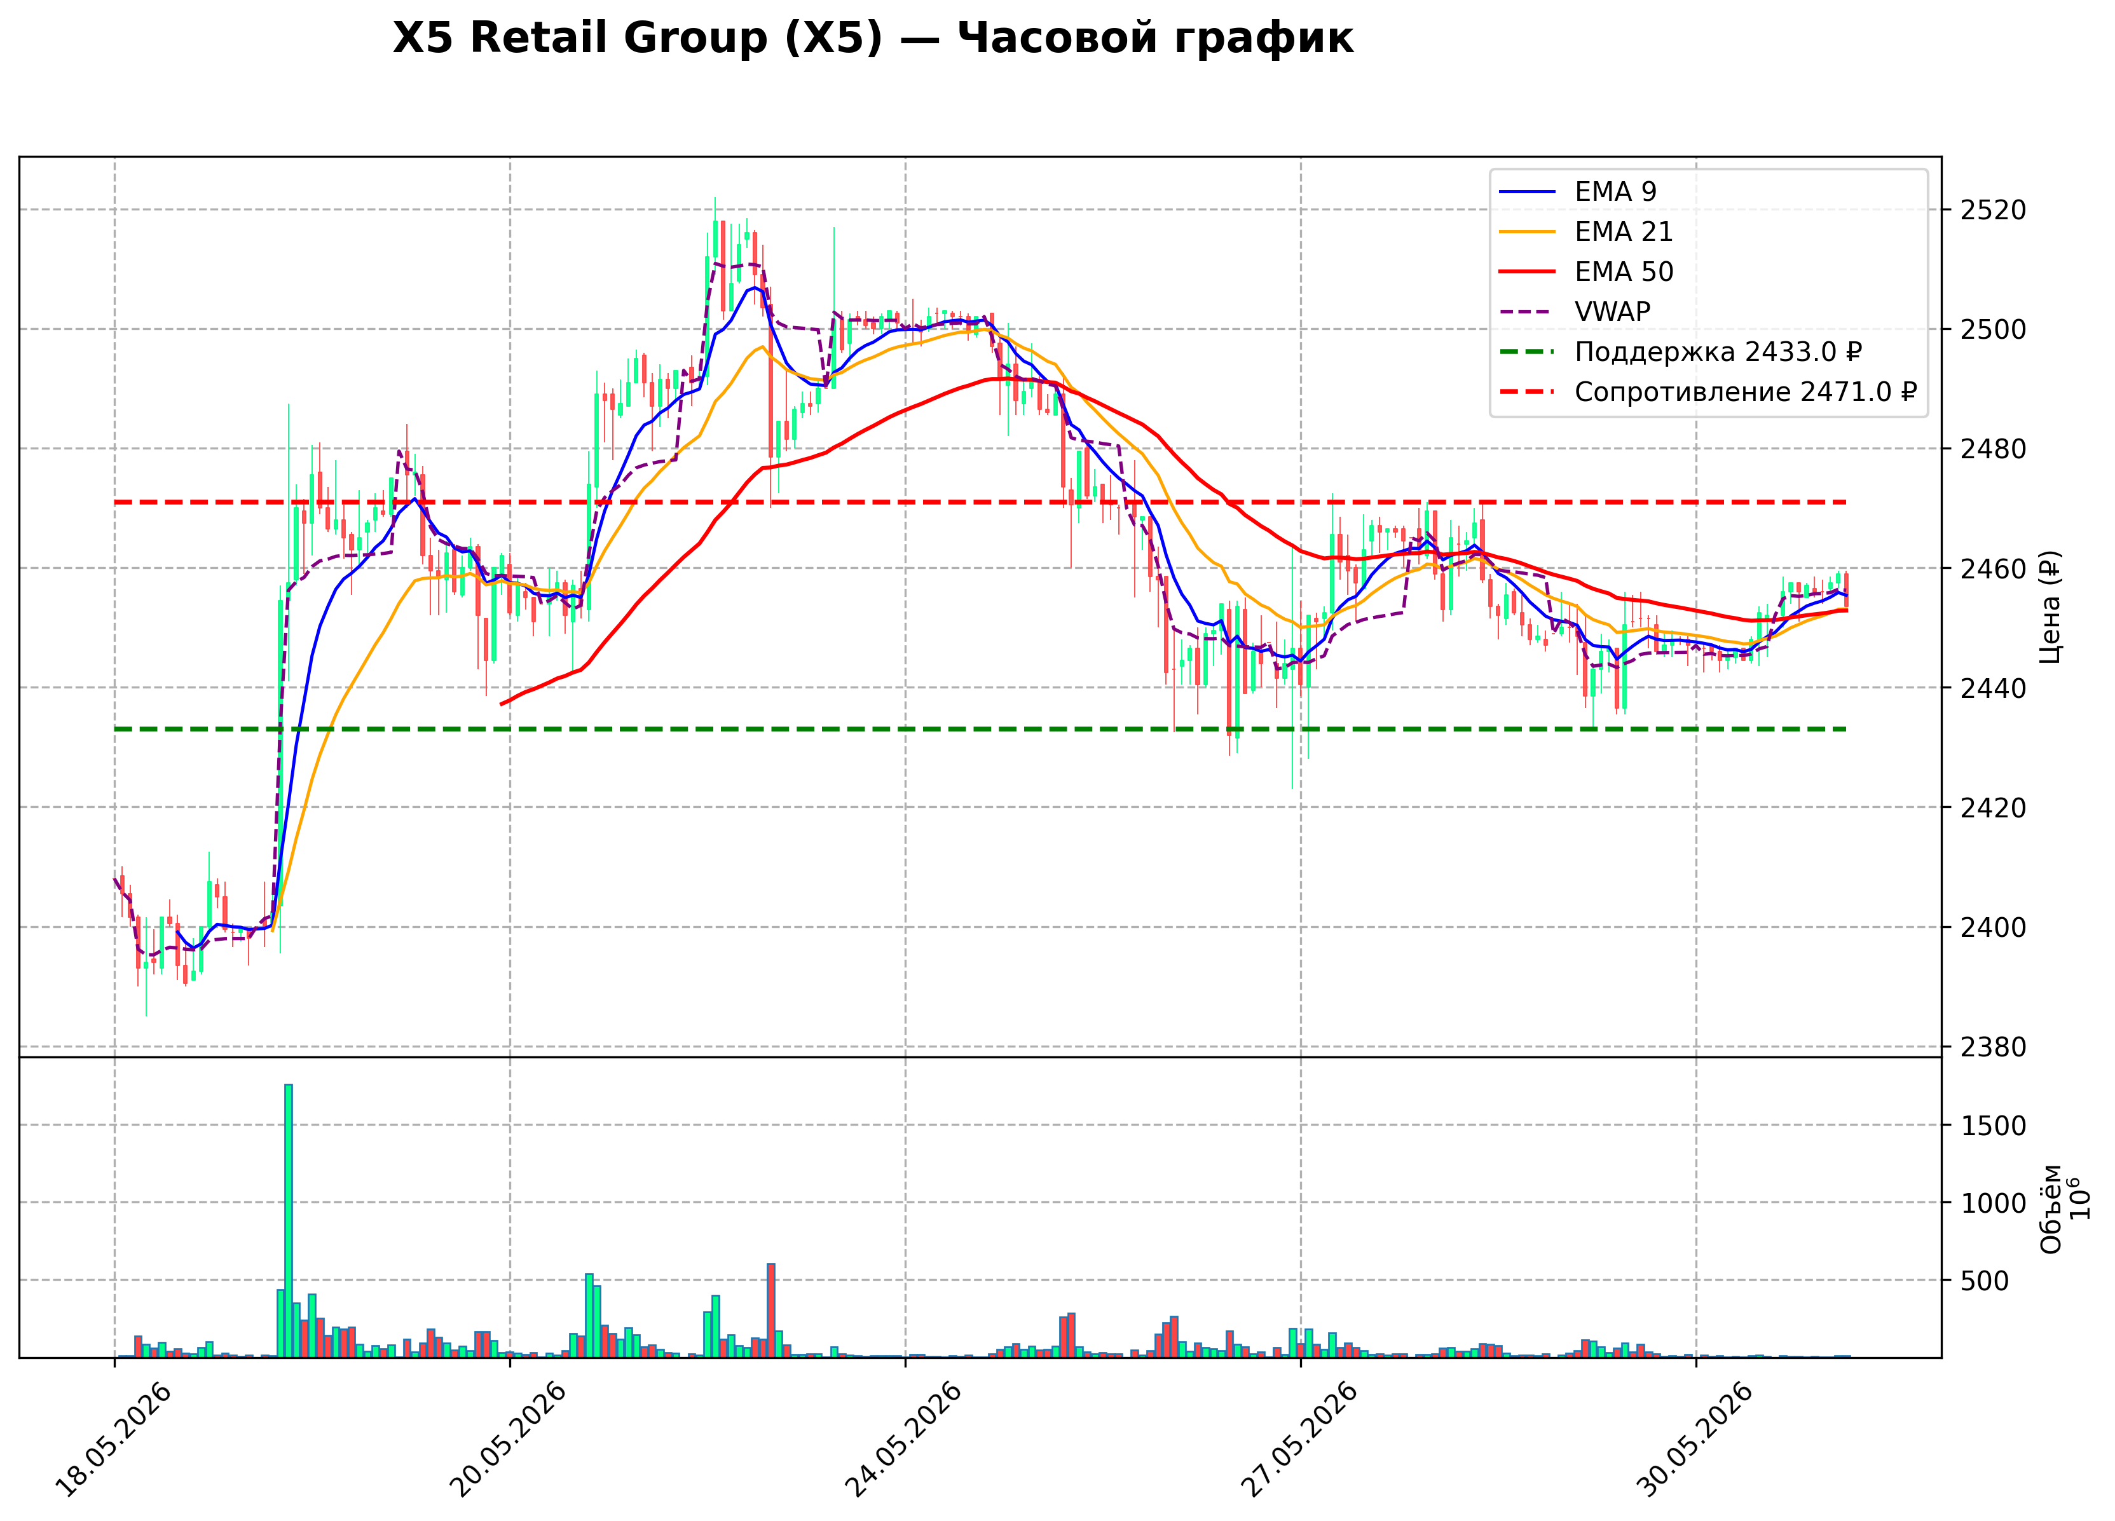Click the date label "27.05.2026"
Viewport: 2115px width, 1521px height.
1299,1440
